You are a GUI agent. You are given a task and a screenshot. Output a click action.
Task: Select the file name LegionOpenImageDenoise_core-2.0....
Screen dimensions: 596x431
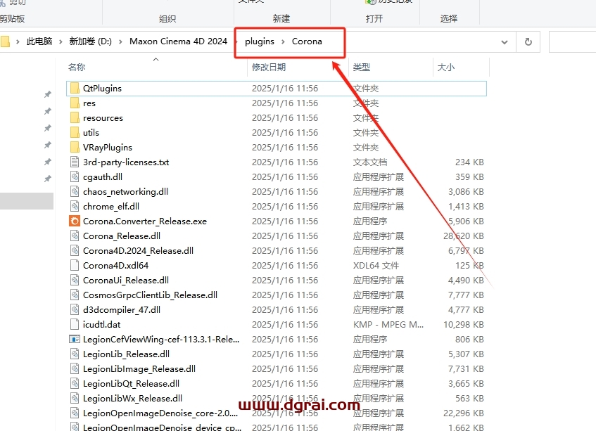click(x=160, y=413)
